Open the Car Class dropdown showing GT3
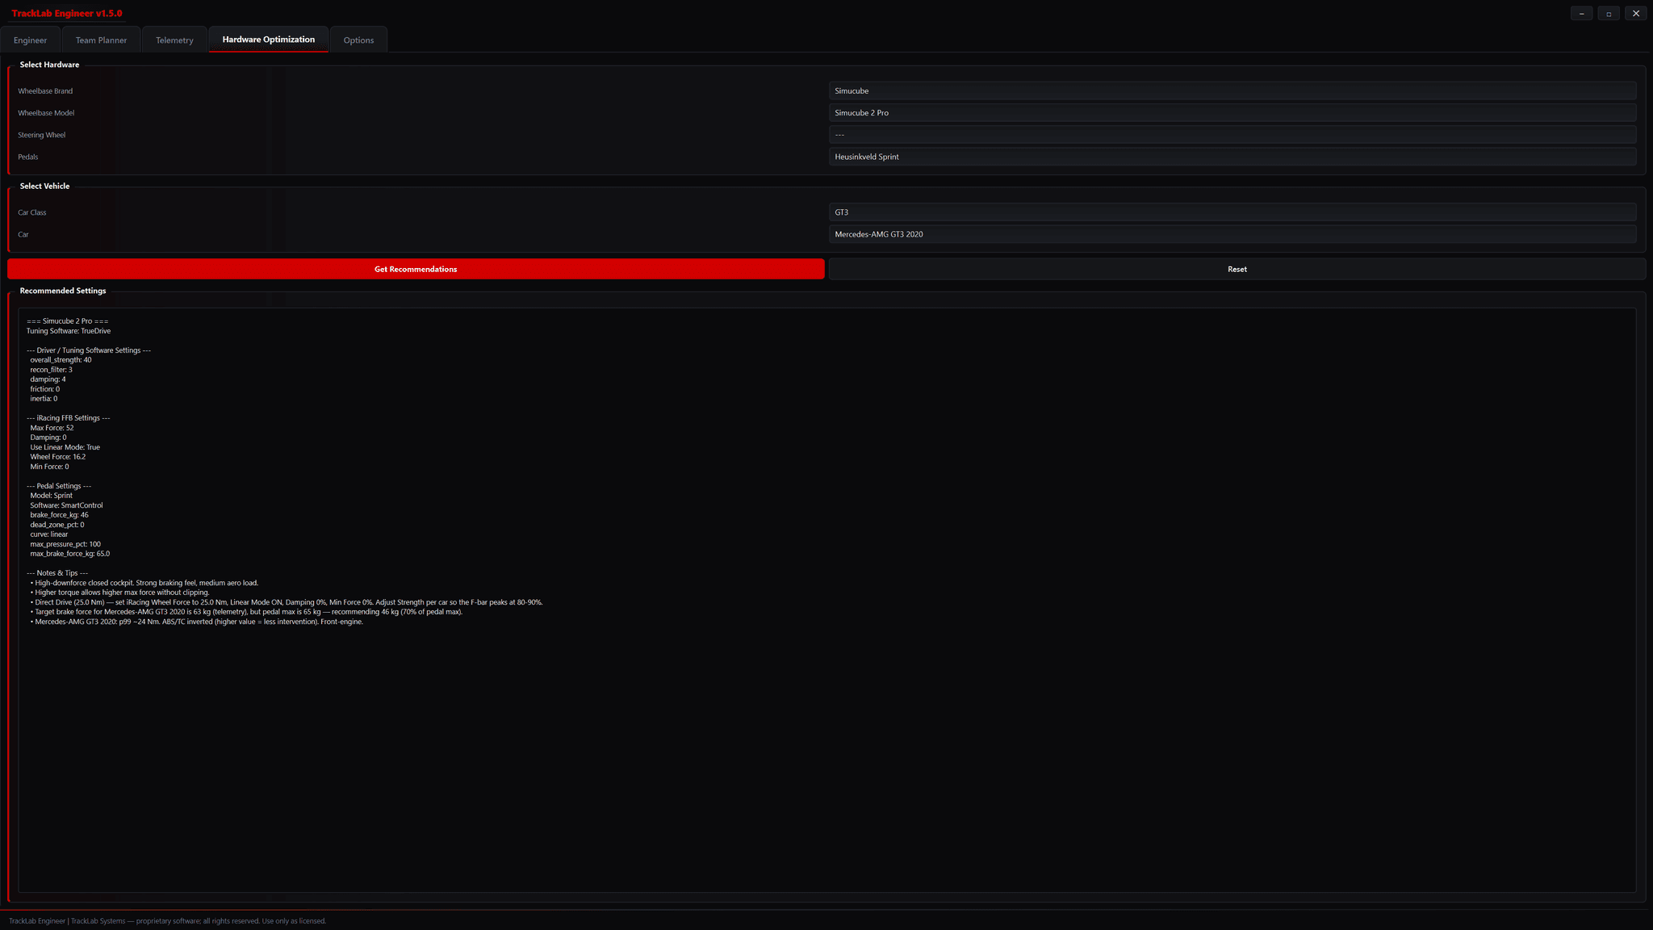 pos(1232,212)
